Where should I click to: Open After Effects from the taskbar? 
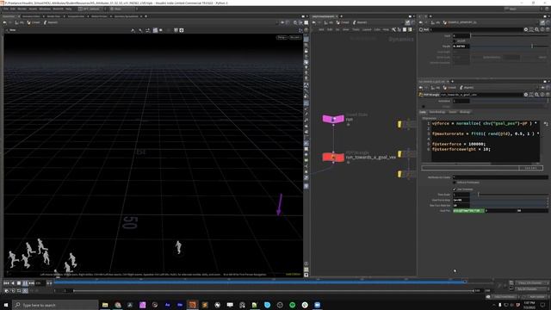pyautogui.click(x=167, y=305)
